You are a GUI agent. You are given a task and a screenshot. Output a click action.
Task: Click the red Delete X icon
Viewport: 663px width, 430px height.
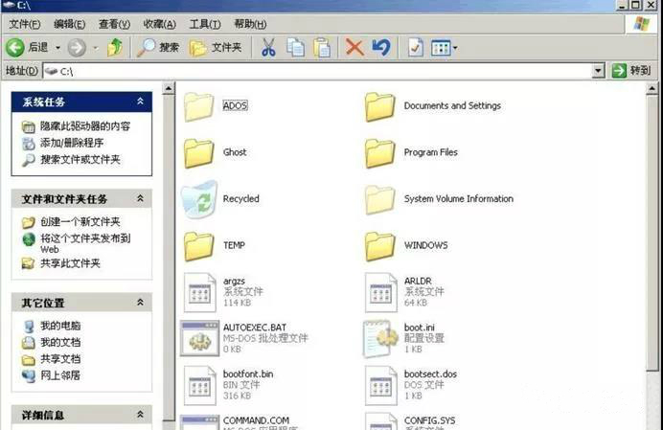point(354,47)
